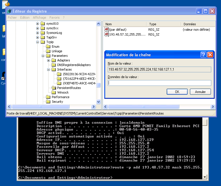Image resolution: width=221 pixels, height=186 pixels.
Task: Select the Enum folder icon
Action: click(x=48, y=46)
